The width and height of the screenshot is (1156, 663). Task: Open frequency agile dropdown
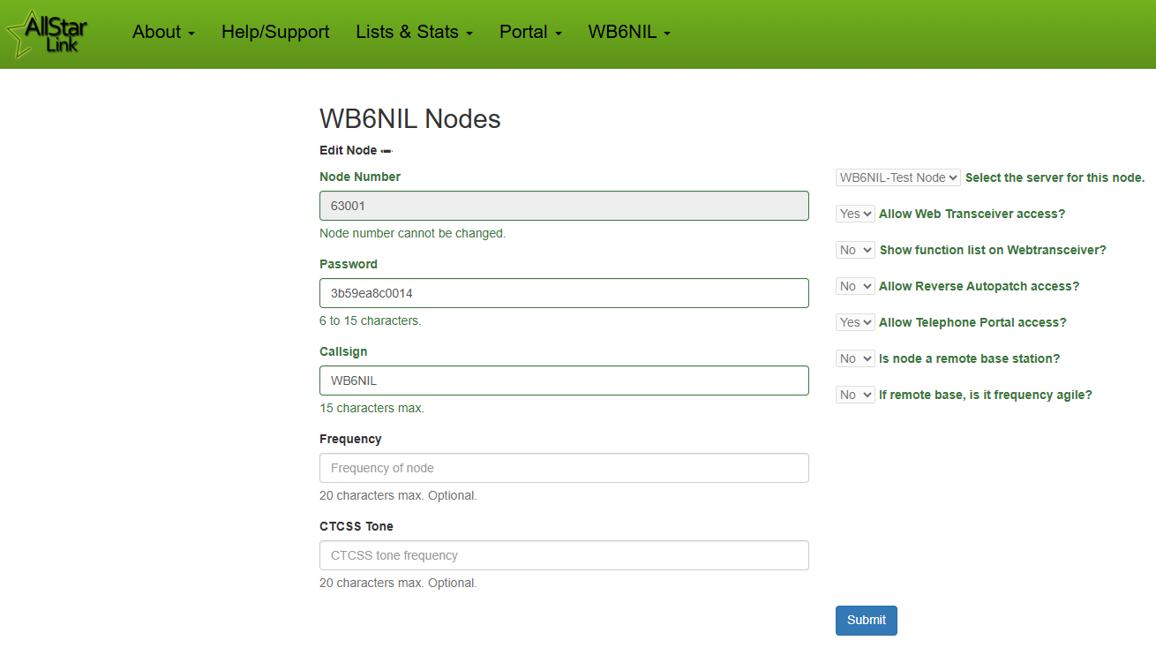point(855,395)
